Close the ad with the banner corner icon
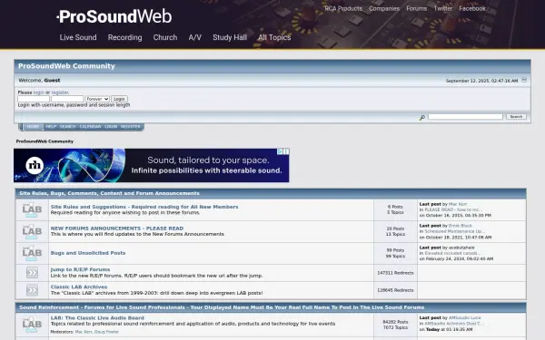This screenshot has width=545, height=340. coord(286,151)
